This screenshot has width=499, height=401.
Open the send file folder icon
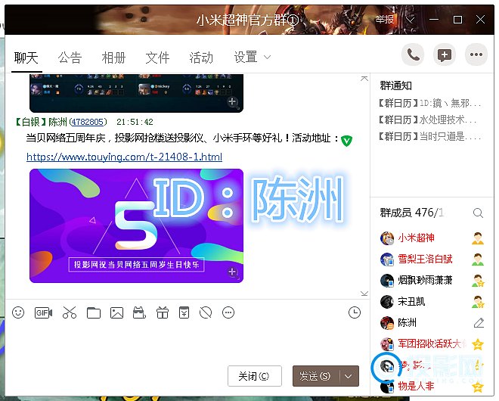point(94,312)
